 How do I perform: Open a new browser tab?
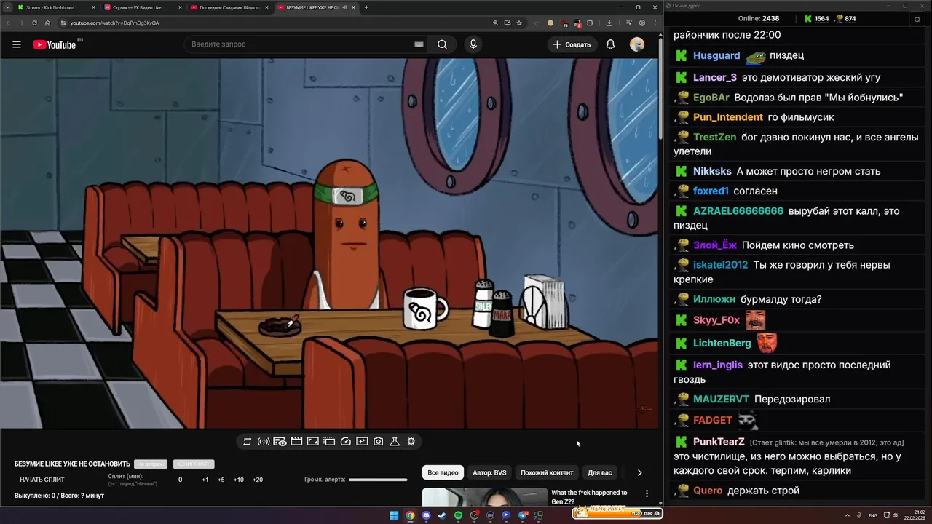[x=366, y=7]
